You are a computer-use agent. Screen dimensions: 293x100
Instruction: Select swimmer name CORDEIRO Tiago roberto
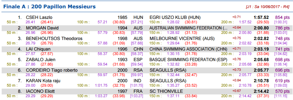[x=52, y=70]
